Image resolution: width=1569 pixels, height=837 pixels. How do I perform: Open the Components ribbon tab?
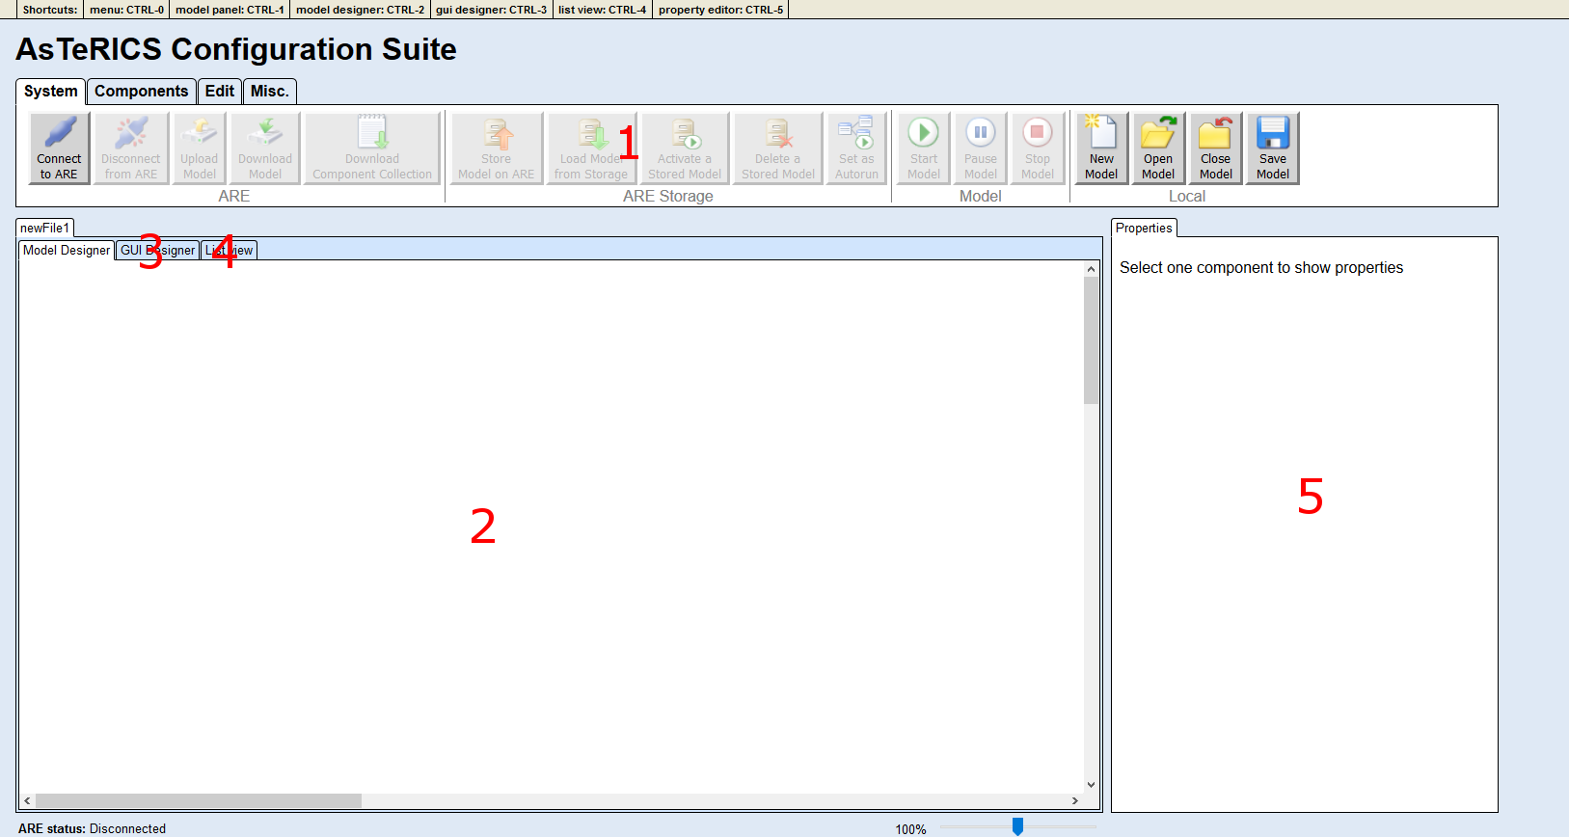pyautogui.click(x=142, y=91)
